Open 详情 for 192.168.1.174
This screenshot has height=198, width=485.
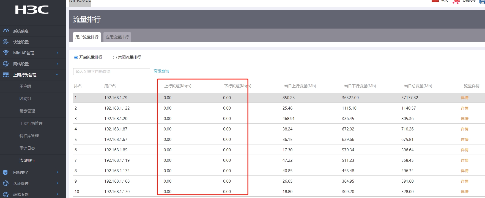[465, 171]
